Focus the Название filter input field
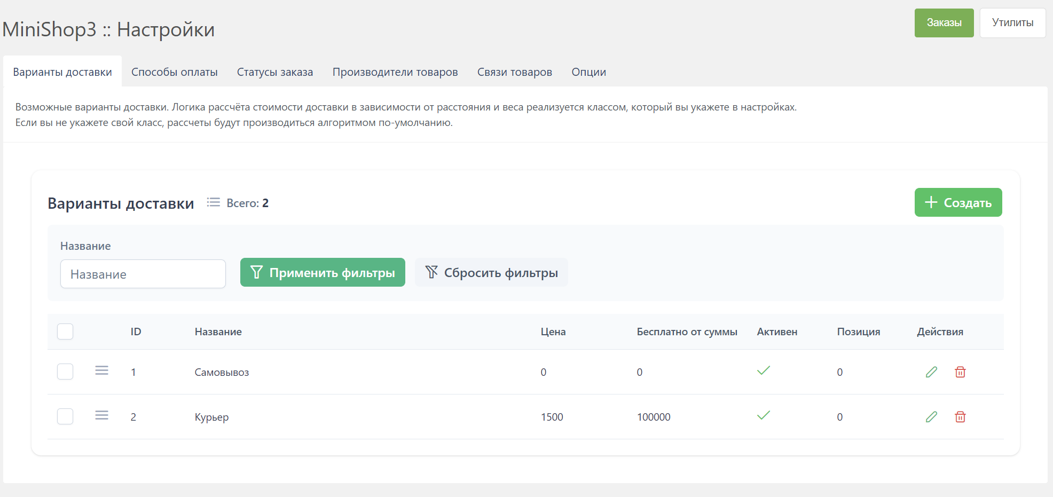1053x497 pixels. [143, 274]
